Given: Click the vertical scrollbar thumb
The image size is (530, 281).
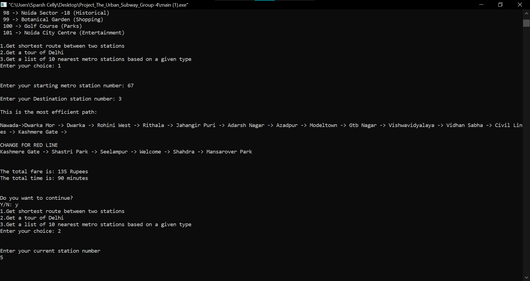Looking at the screenshot, I should (526, 23).
